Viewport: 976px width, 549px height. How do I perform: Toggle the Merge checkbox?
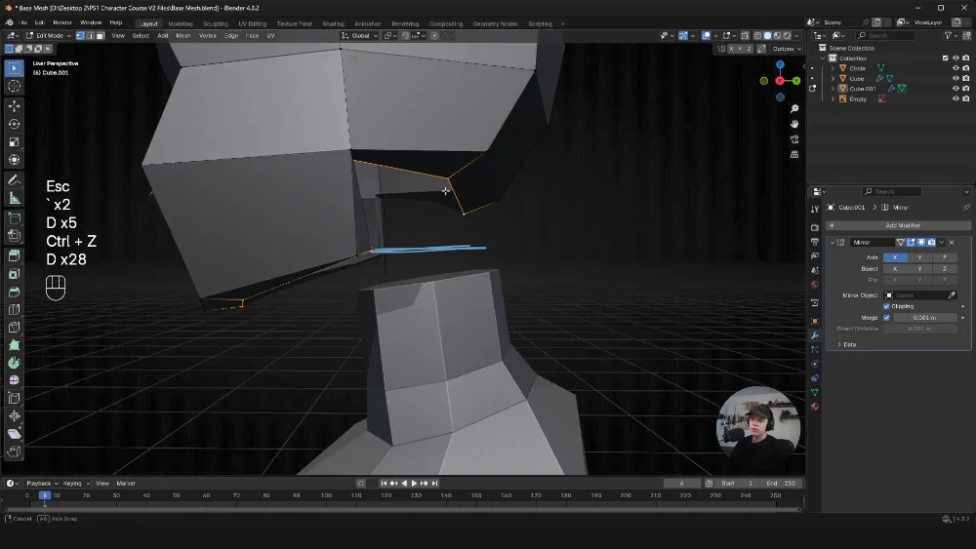[886, 318]
